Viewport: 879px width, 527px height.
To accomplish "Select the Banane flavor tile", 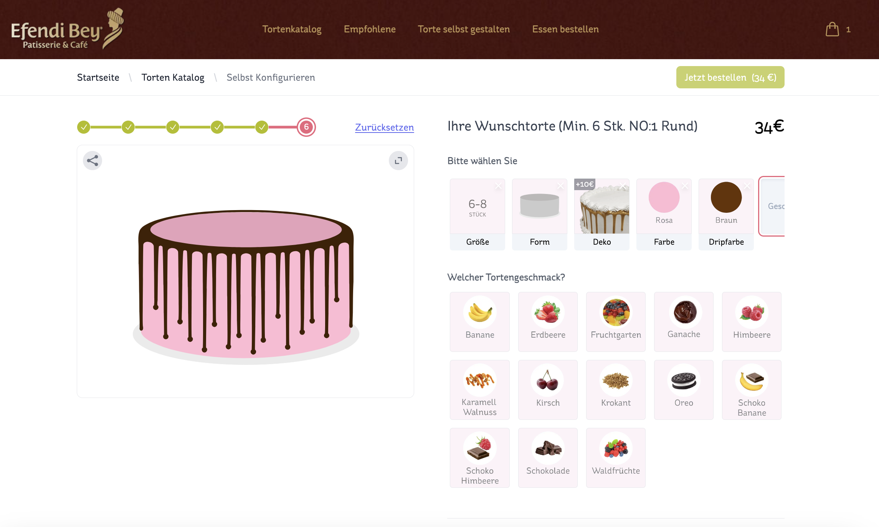I will coord(479,322).
